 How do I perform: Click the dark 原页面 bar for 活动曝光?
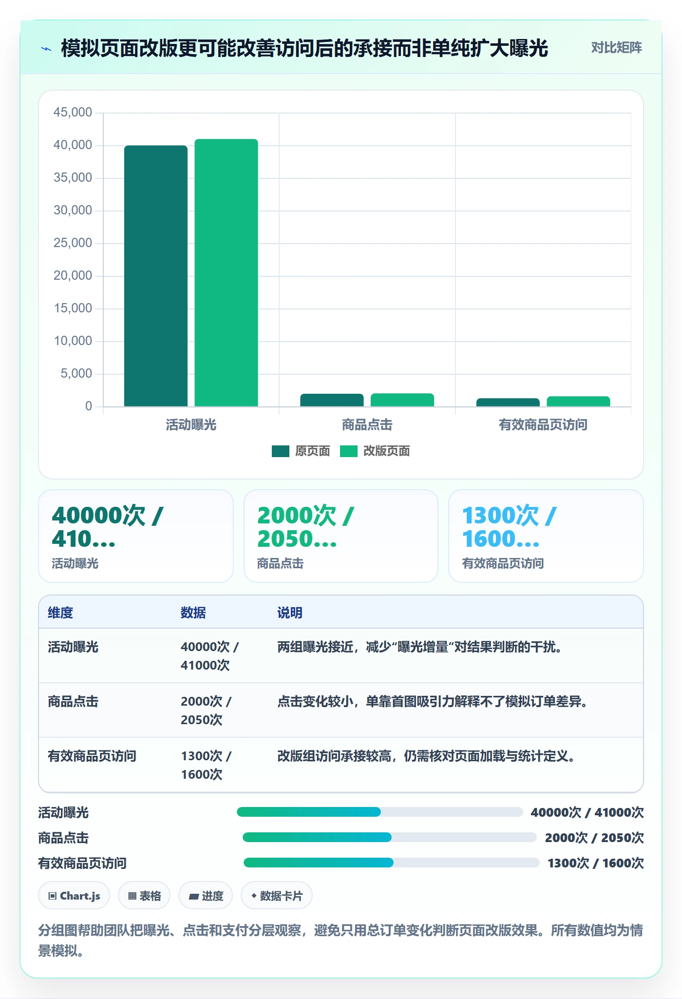(x=156, y=276)
